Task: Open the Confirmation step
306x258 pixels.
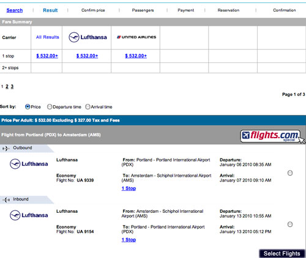Action: tap(285, 10)
